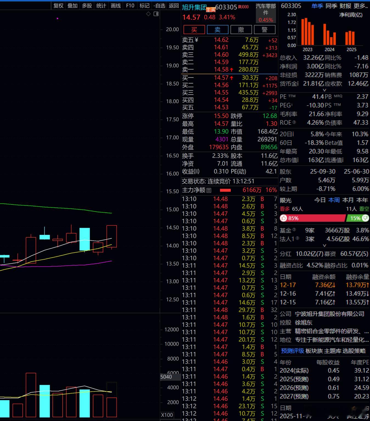
Task: Click the 主买 orange tag beside the stock name
Action: coord(211,10)
